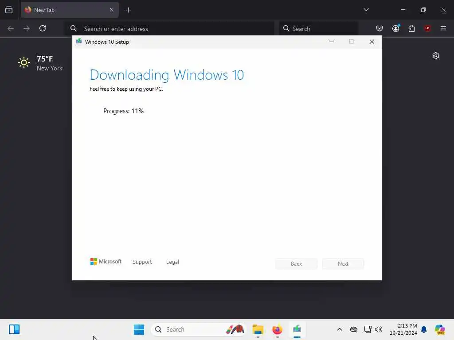The height and width of the screenshot is (340, 454).
Task: Go back with the Firefox back arrow
Action: pyautogui.click(x=11, y=28)
